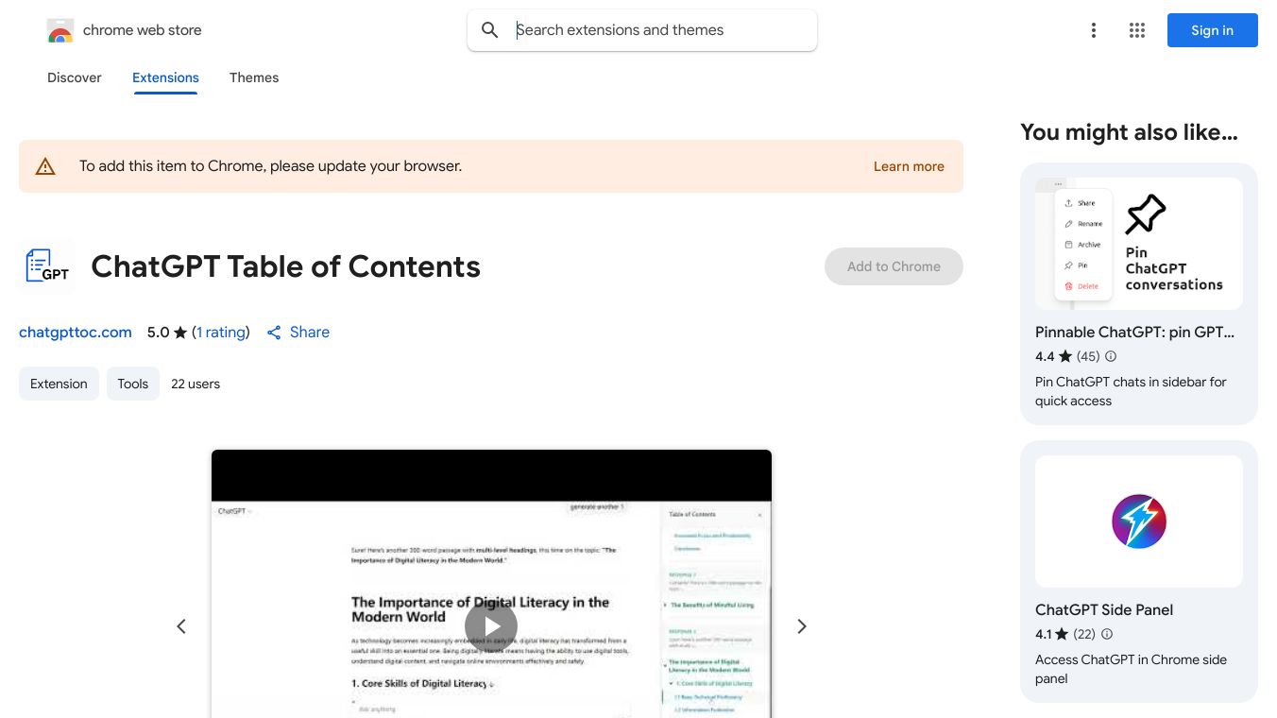Click the info icon beside Pinnable ChatGPT rating

1111,356
